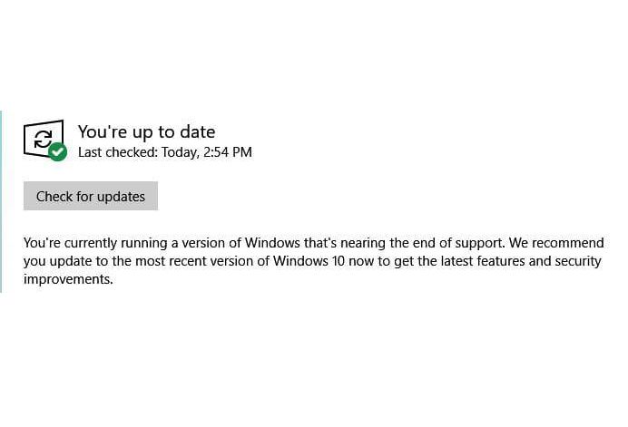Click the "Last checked:" label
Image resolution: width=628 pixels, height=427 pixels.
tap(118, 152)
